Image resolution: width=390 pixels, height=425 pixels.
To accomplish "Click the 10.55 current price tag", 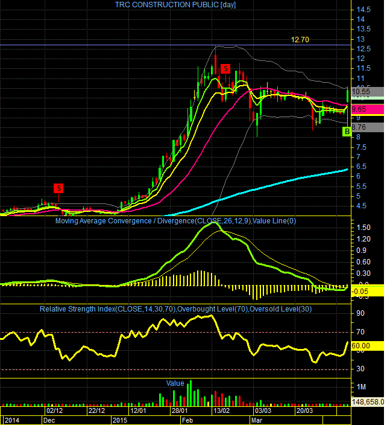I will 367,92.
